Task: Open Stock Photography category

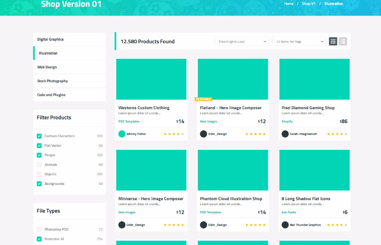Action: 70,81
